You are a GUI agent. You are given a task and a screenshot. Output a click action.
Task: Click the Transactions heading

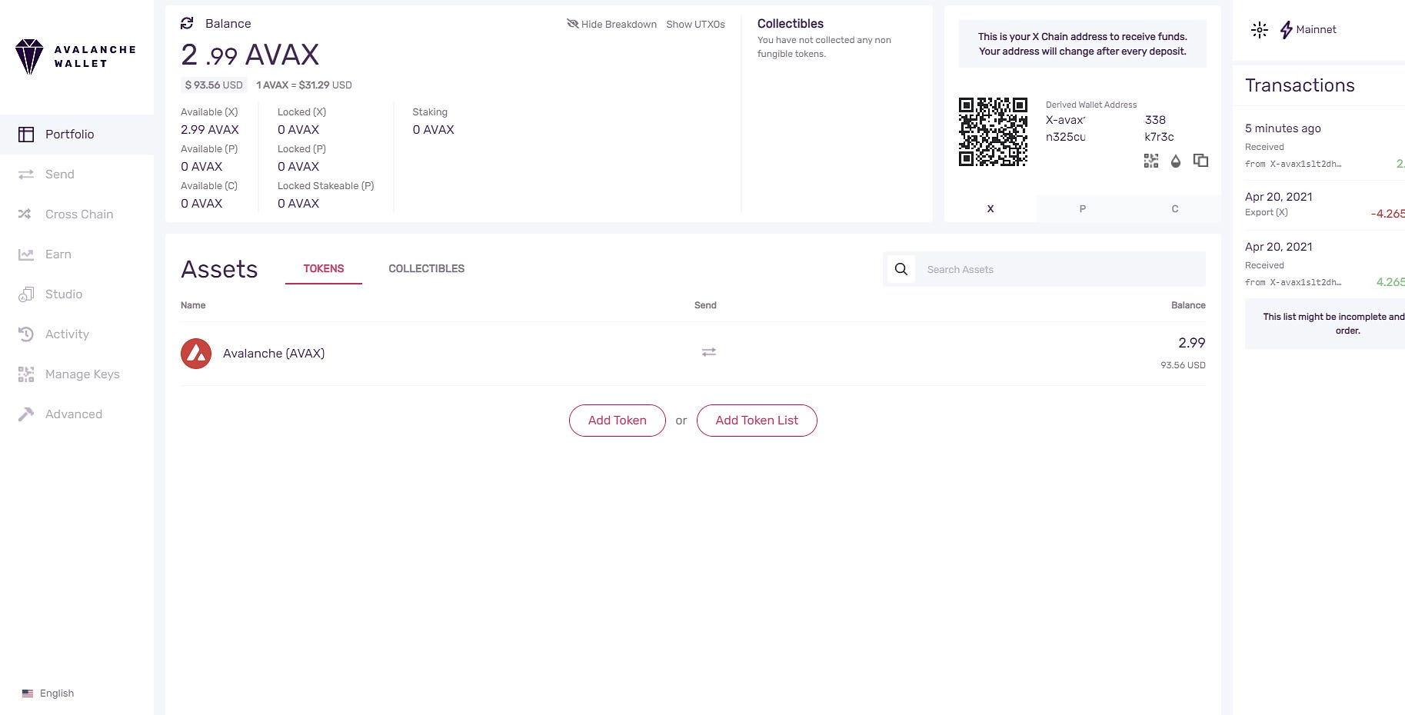[1300, 85]
